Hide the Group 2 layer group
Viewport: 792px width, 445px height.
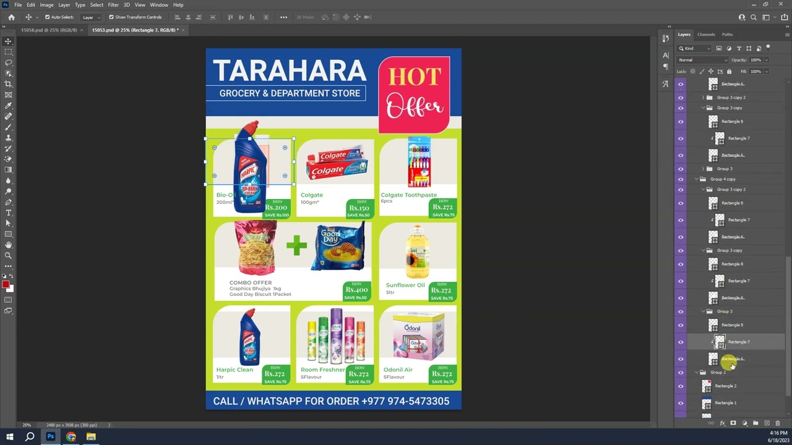(681, 373)
